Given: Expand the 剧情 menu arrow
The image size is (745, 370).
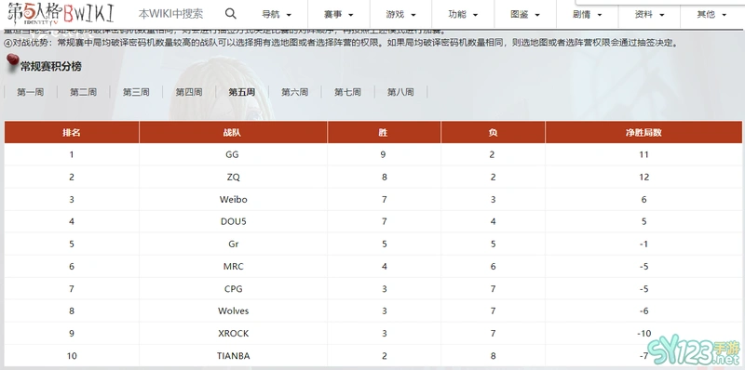Looking at the screenshot, I should coord(600,15).
